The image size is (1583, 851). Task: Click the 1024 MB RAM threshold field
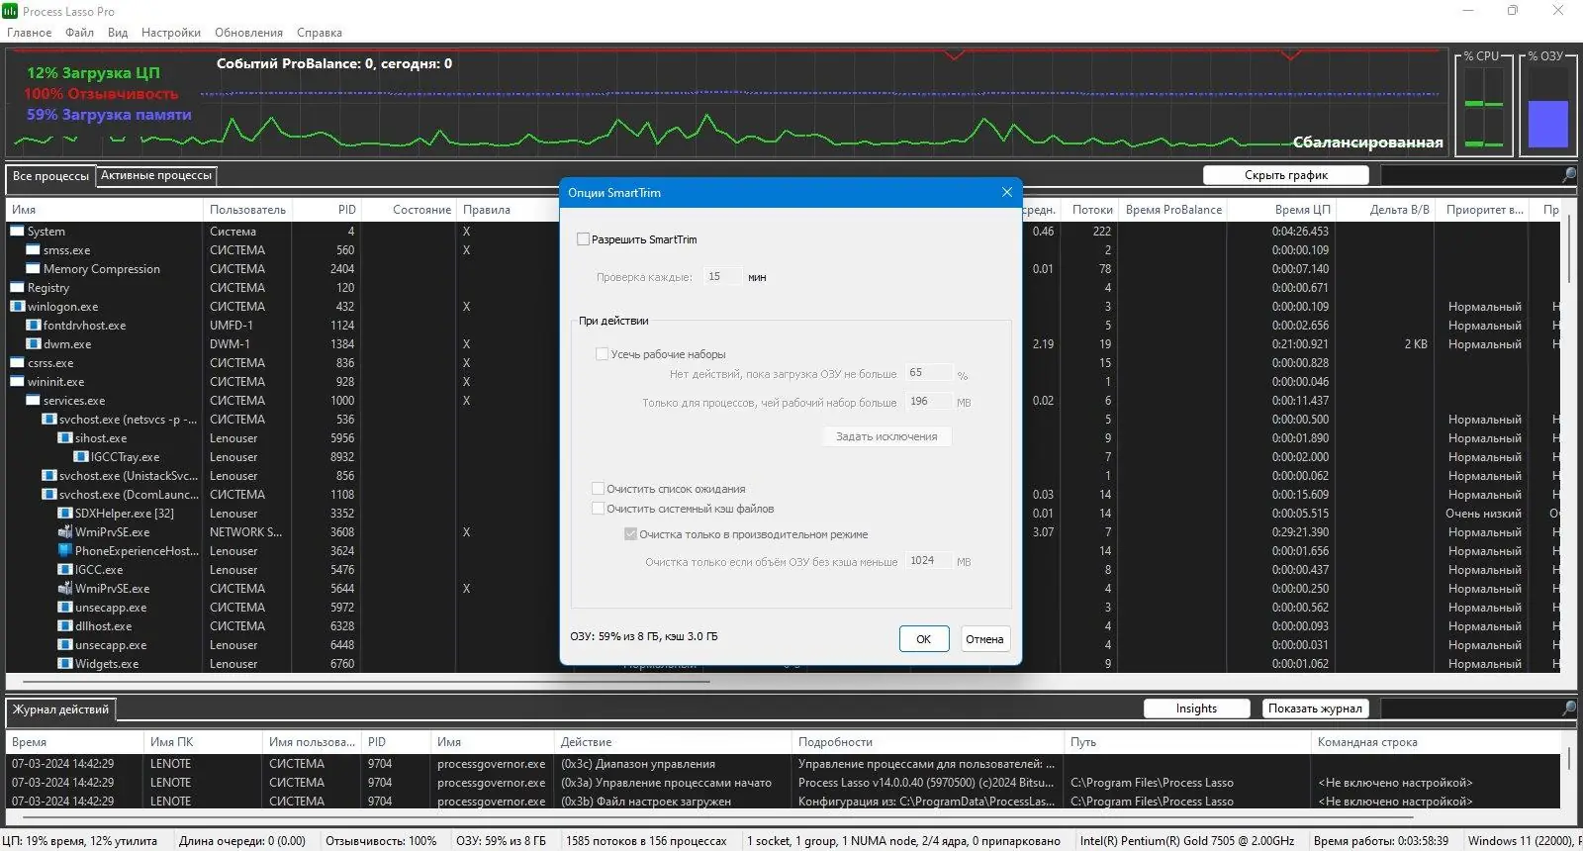(x=928, y=560)
